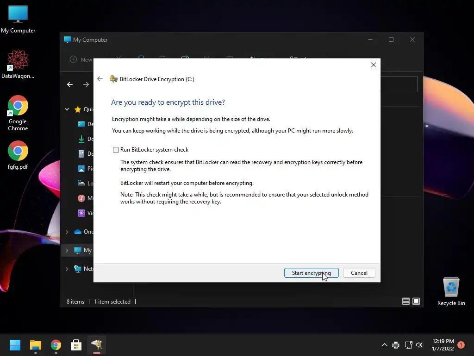Screen dimensions: 474x356
Task: Click the BitLocker key icon in dialog header
Action: point(114,79)
